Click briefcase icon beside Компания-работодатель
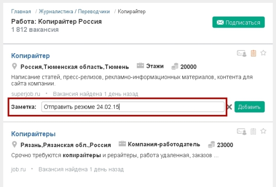The height and width of the screenshot is (187, 276). 122,144
